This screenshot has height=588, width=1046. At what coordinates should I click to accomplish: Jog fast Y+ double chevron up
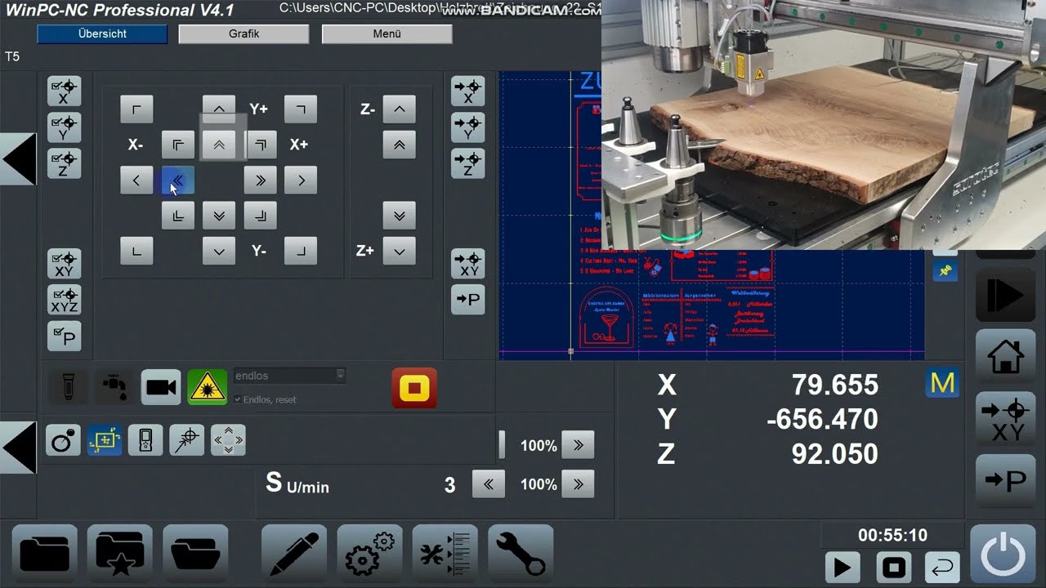pos(219,145)
